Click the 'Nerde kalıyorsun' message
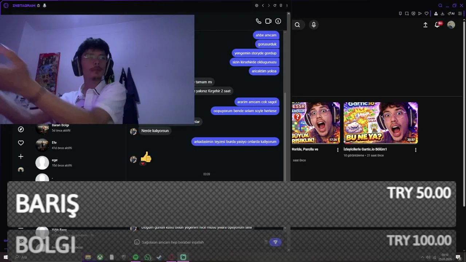Screen dimensions: 466x262 [155, 131]
